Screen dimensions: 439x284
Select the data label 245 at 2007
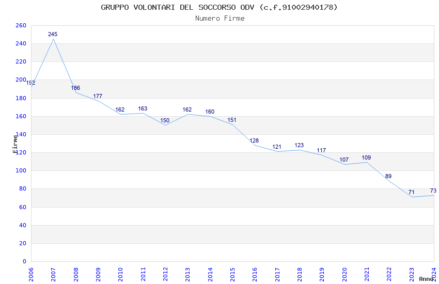[53, 34]
